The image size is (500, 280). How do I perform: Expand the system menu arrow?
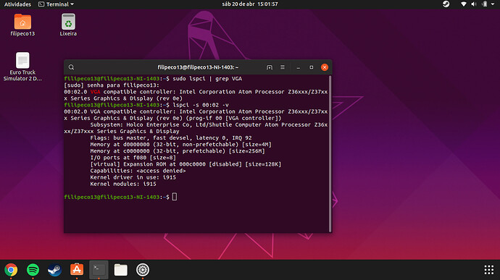[493, 4]
